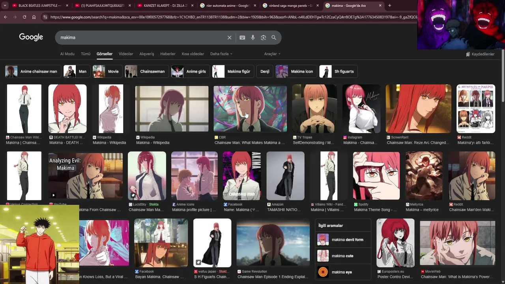Select related search makima devil form
This screenshot has height=284, width=505.
[343, 239]
